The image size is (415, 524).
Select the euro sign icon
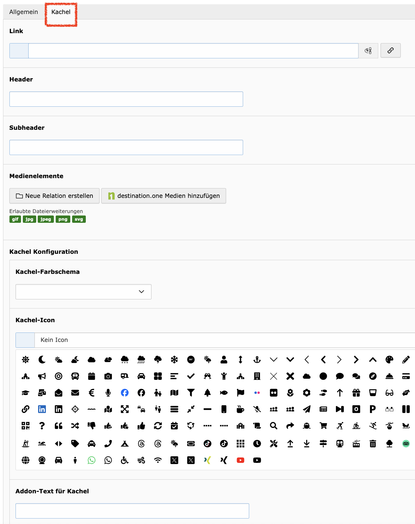tap(92, 393)
